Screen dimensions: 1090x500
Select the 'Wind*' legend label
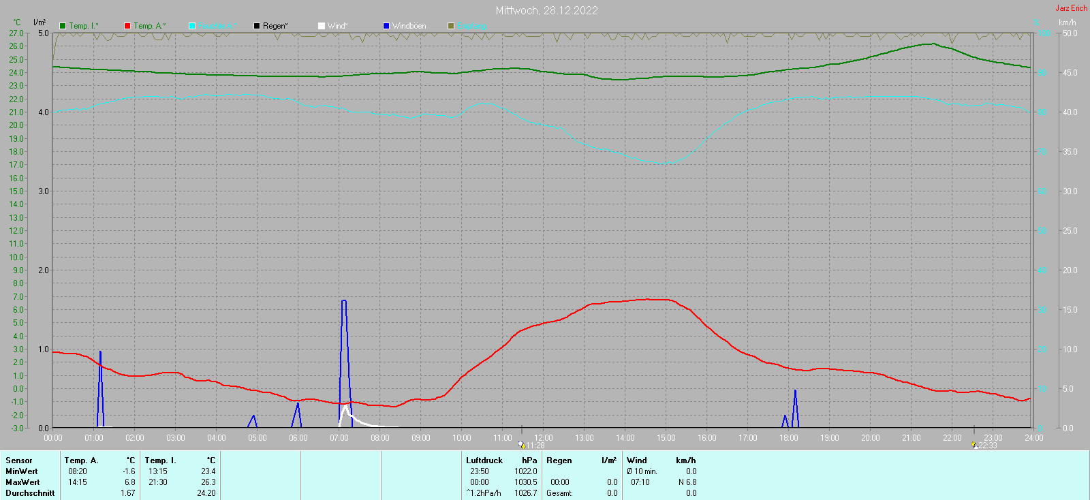pos(338,26)
